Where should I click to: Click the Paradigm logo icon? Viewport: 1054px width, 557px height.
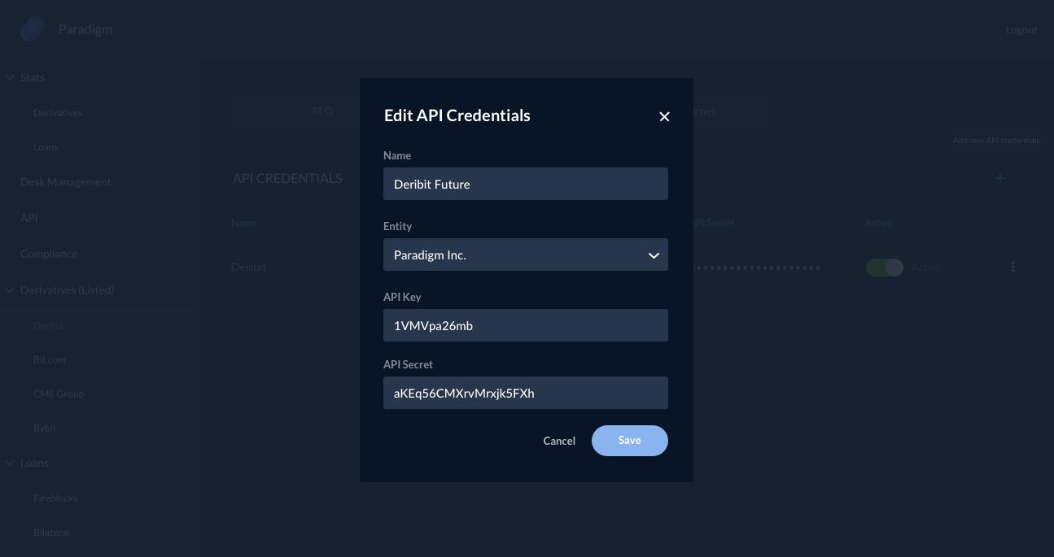pos(33,29)
